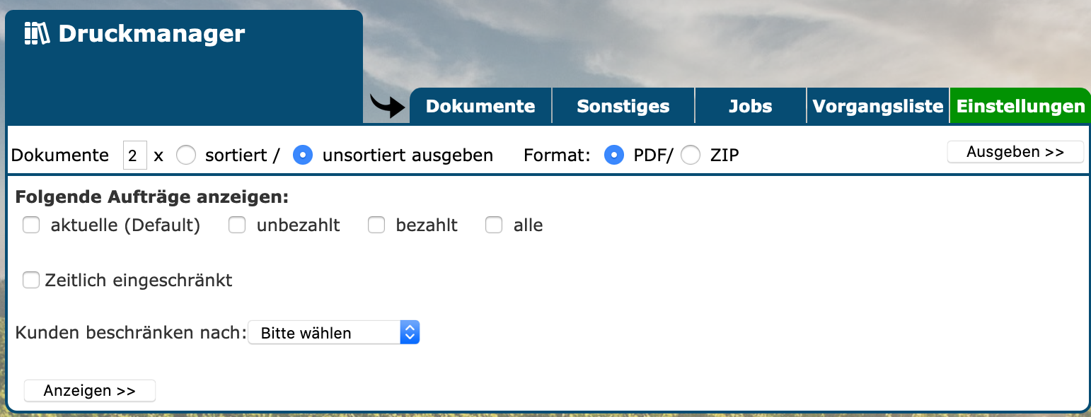Click the Druckmanager books logo icon
This screenshot has height=417, width=1091.
37,34
